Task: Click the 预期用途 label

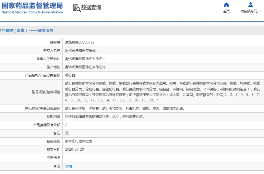Action: [x=53, y=116]
